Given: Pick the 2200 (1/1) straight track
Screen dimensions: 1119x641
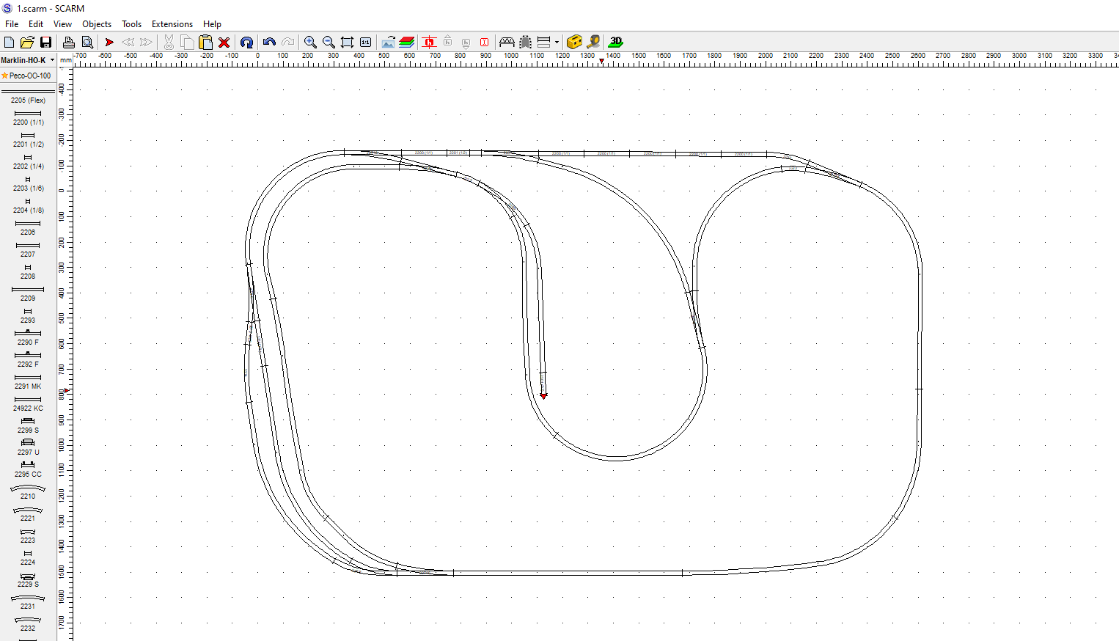Looking at the screenshot, I should 28,117.
